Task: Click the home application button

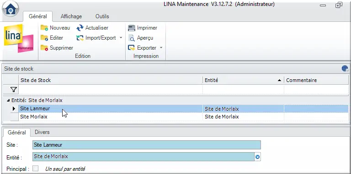Action: tap(11, 9)
